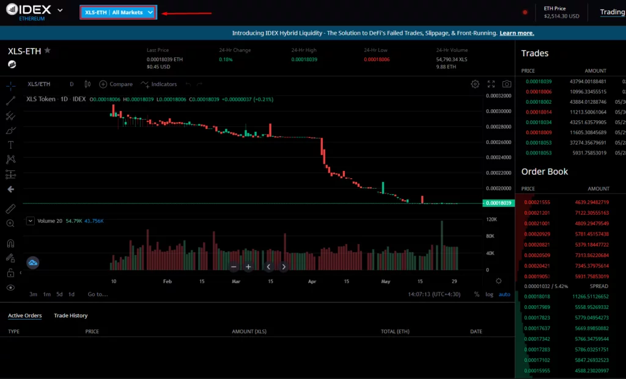The height and width of the screenshot is (379, 626).
Task: Set the chart range to 1m
Action: 46,294
